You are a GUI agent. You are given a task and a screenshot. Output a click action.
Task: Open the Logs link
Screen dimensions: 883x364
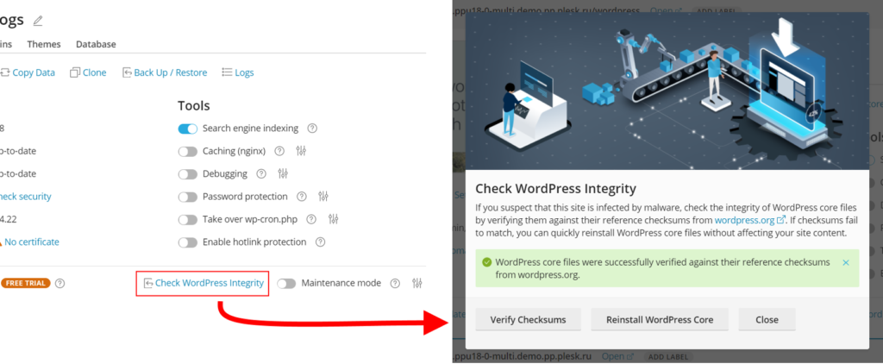point(244,72)
